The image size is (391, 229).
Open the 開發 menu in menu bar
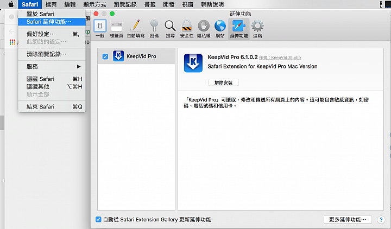[169, 4]
